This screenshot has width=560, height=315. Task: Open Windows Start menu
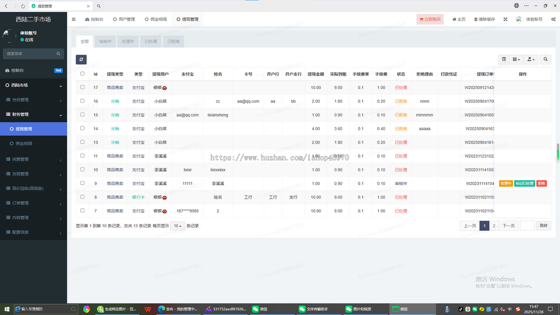[x=7, y=309]
